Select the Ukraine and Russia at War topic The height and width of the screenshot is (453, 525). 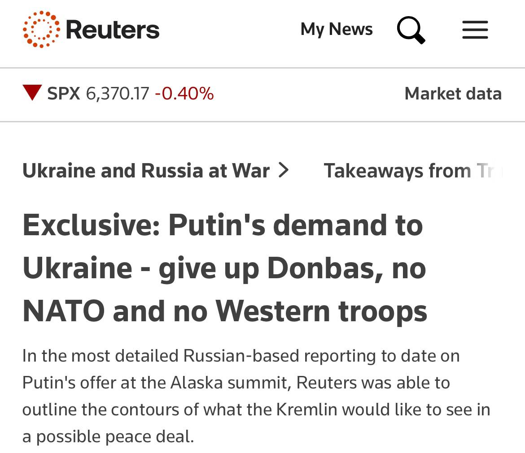[x=146, y=171]
